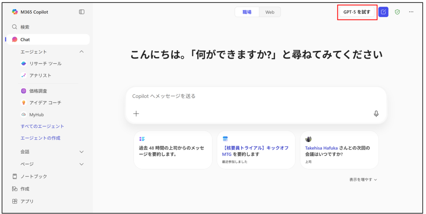Open the アナリスト agent

[36, 75]
